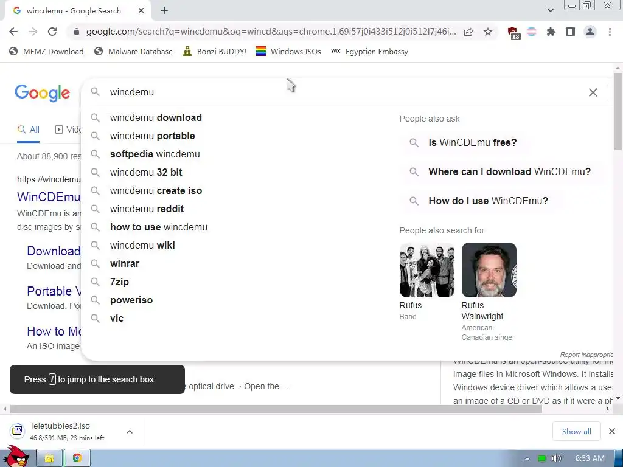
Task: Open the Egyptian Embassy bookmark
Action: (369, 51)
